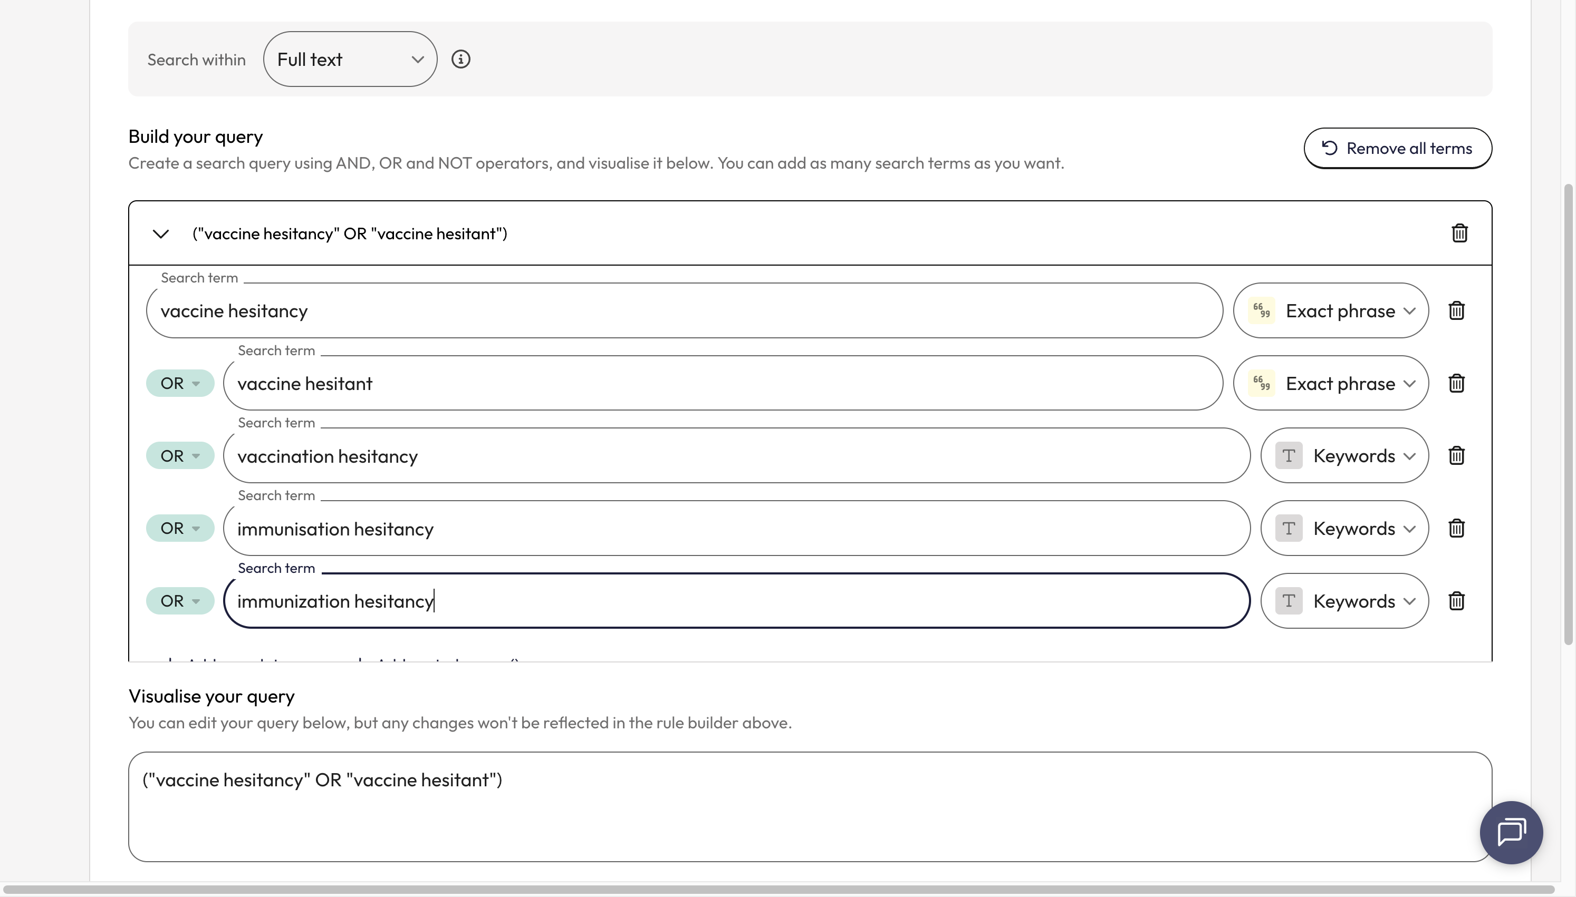1576x897 pixels.
Task: Delete the whole vaccine hesitancy query group
Action: 1459,233
